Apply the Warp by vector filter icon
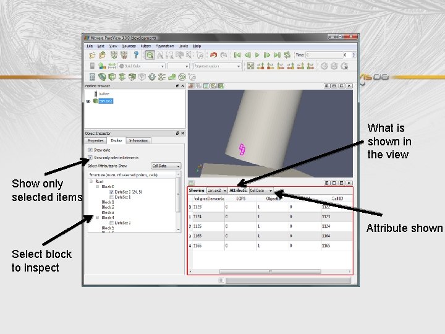Screen dimensions: 445x334 [x=172, y=77]
